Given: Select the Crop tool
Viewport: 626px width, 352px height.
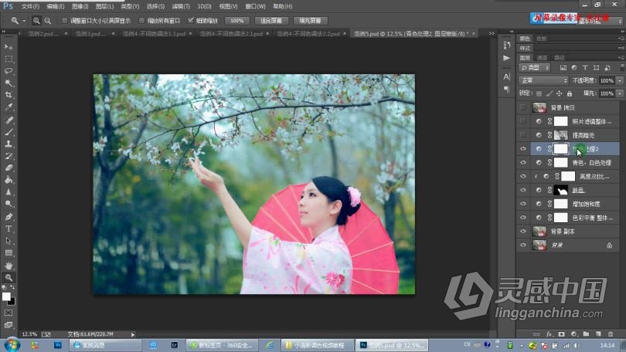Looking at the screenshot, I should [9, 95].
